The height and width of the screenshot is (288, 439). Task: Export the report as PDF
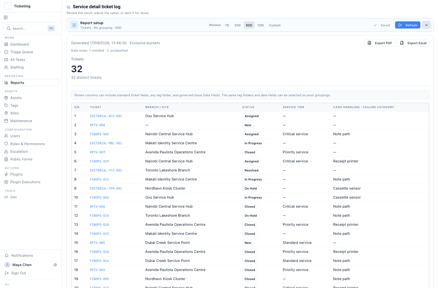point(380,43)
